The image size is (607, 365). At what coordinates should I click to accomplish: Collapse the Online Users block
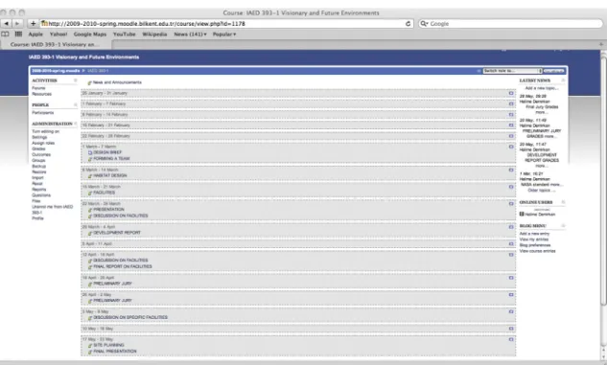click(563, 202)
